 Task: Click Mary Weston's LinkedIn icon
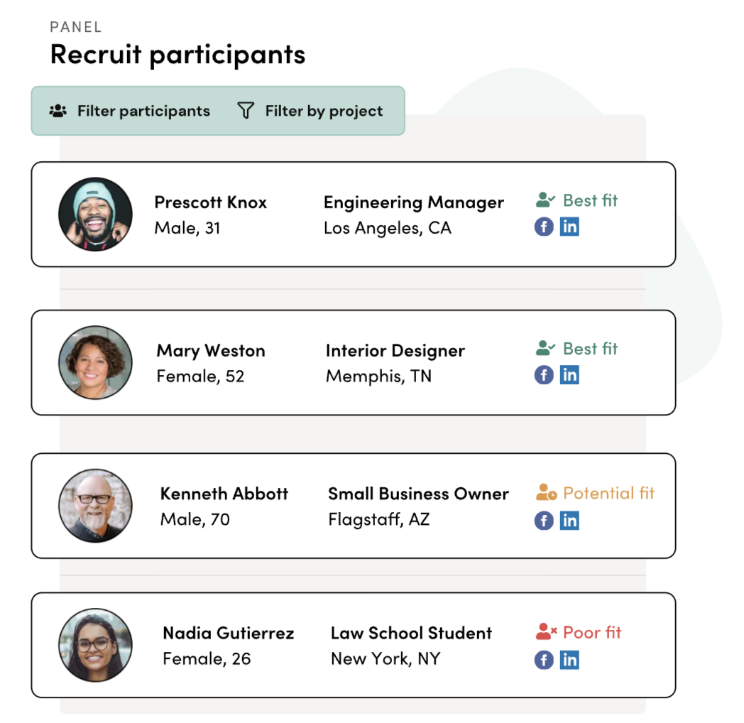click(569, 374)
